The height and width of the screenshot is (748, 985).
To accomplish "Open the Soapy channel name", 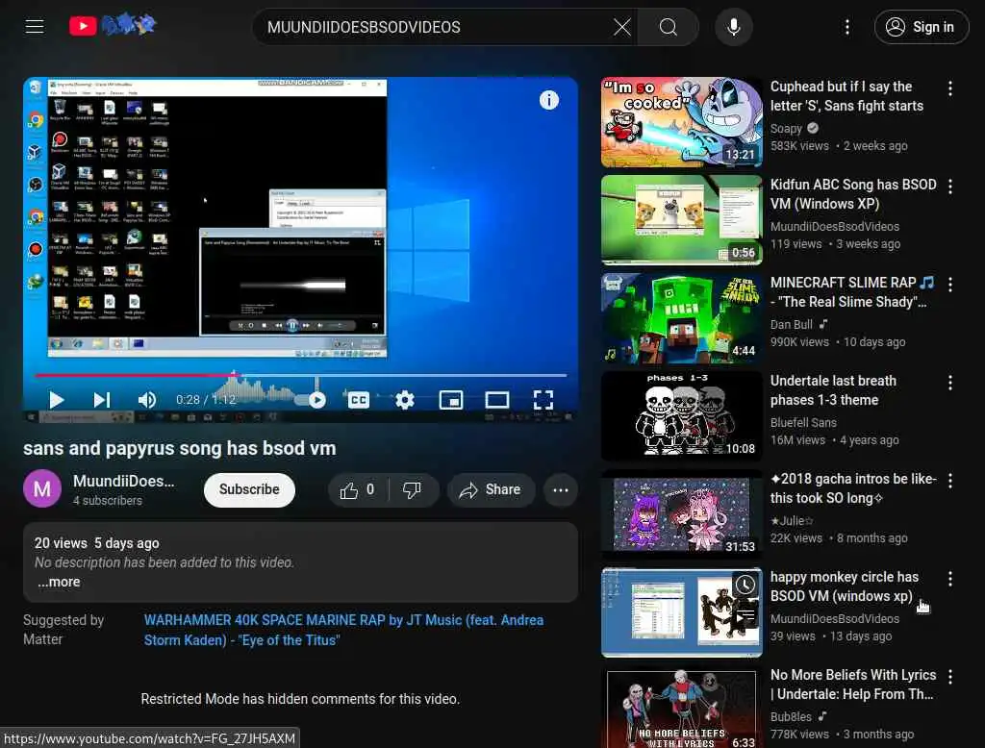I will pos(787,128).
